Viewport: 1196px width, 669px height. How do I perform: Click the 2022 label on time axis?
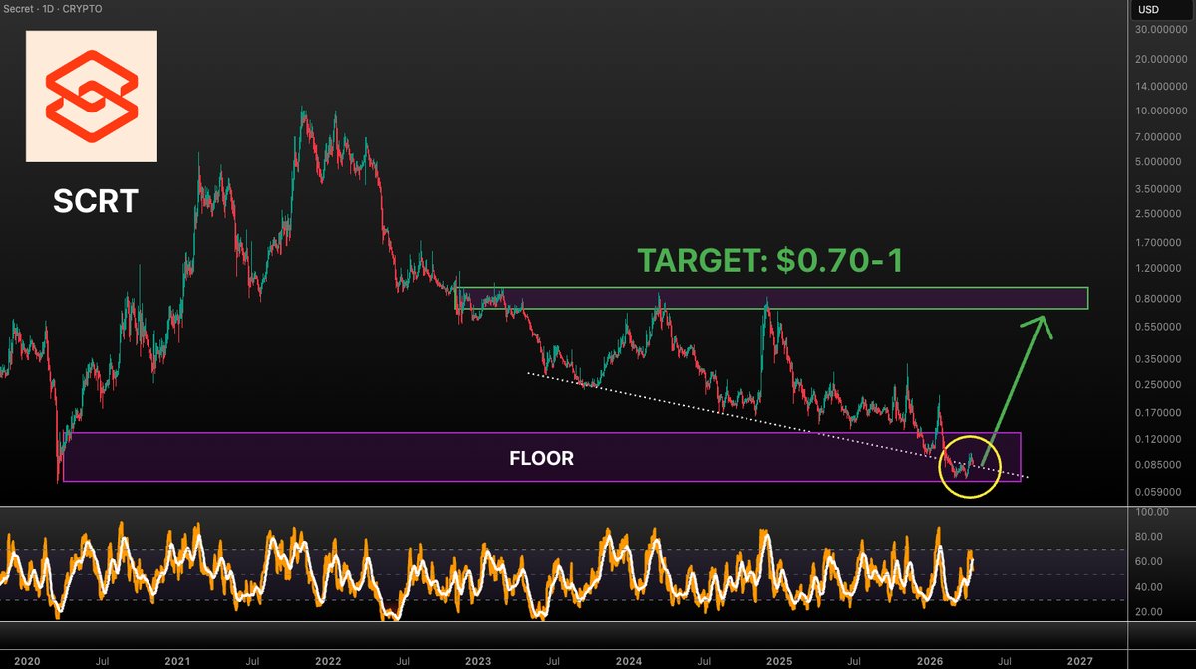[x=328, y=660]
